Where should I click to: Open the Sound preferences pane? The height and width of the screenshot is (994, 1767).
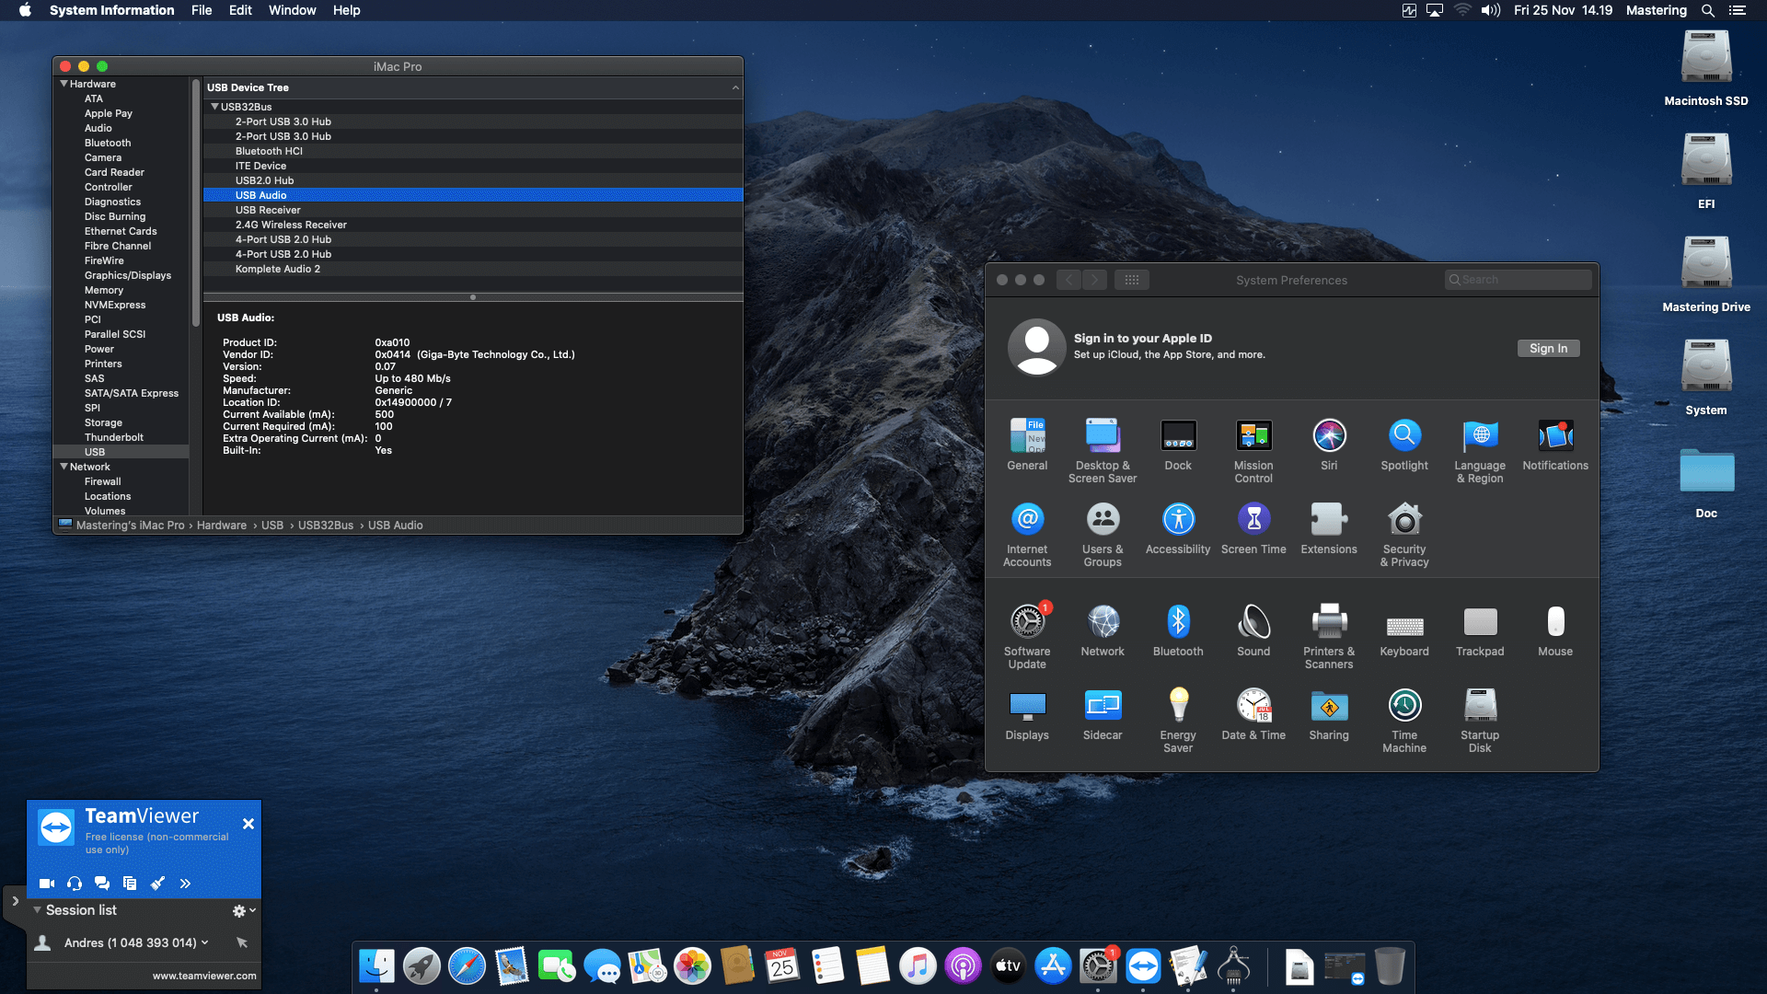(x=1253, y=623)
